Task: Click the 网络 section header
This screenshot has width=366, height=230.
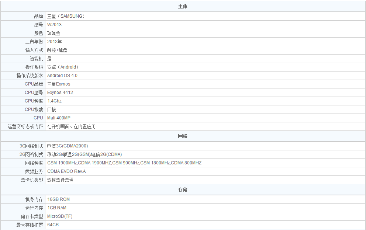Action: click(x=183, y=136)
